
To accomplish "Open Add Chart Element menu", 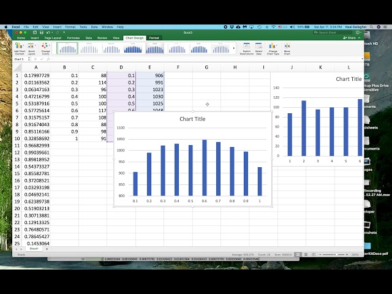I will click(20, 48).
